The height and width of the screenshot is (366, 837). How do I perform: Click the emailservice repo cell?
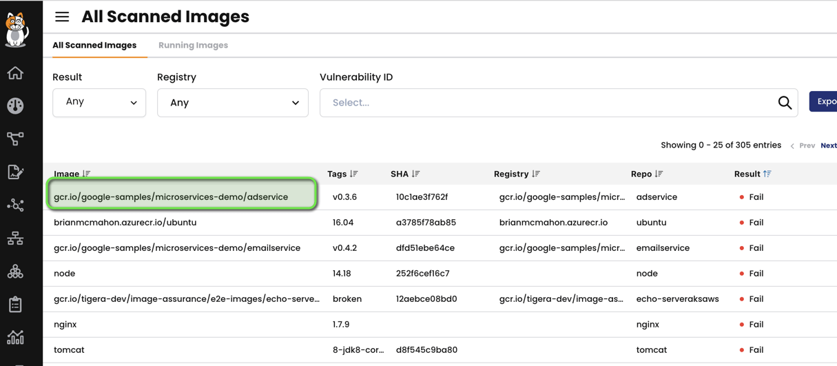tap(663, 248)
